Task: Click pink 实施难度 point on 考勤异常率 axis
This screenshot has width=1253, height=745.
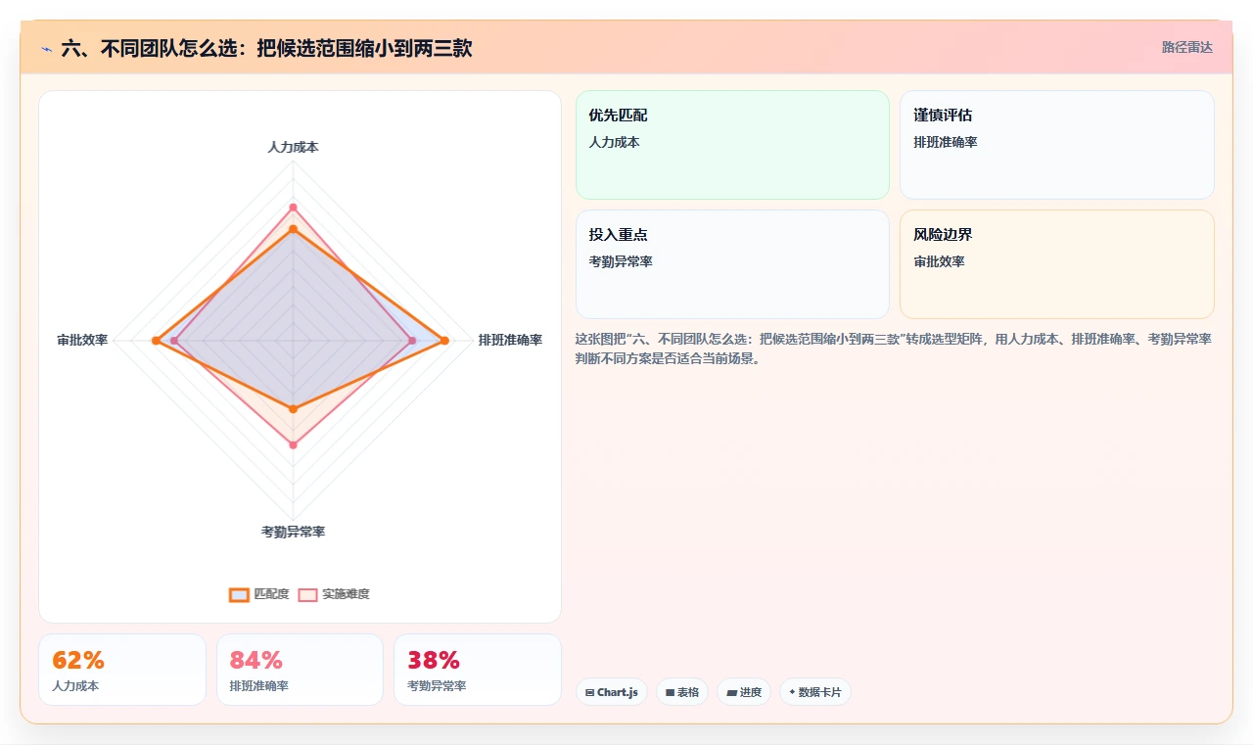Action: 293,445
